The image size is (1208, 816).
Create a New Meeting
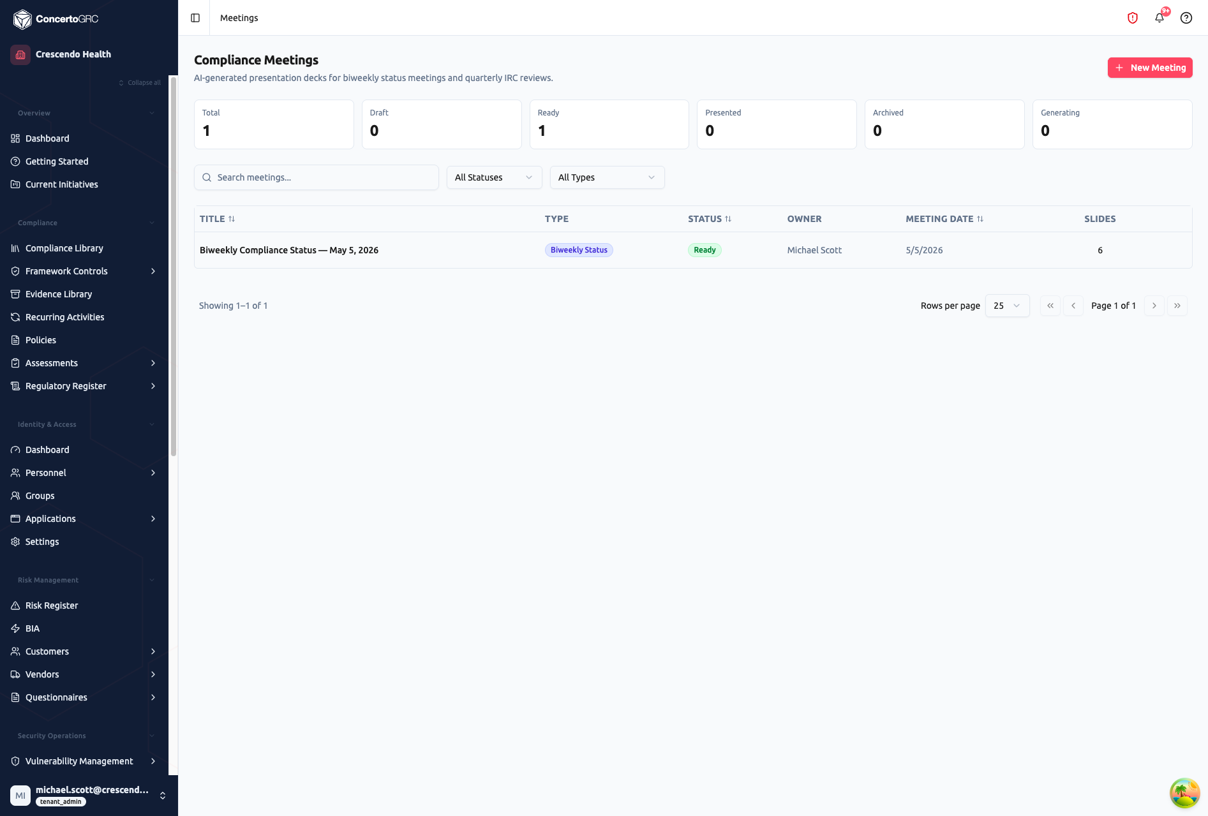(x=1150, y=68)
